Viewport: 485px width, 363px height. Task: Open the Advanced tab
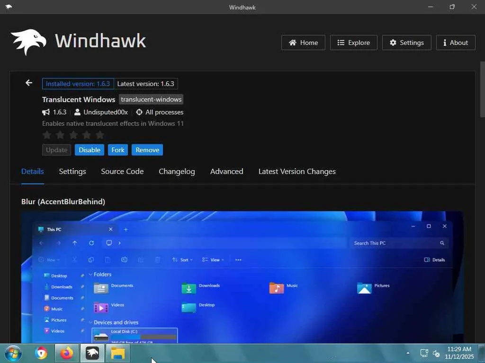(x=227, y=171)
